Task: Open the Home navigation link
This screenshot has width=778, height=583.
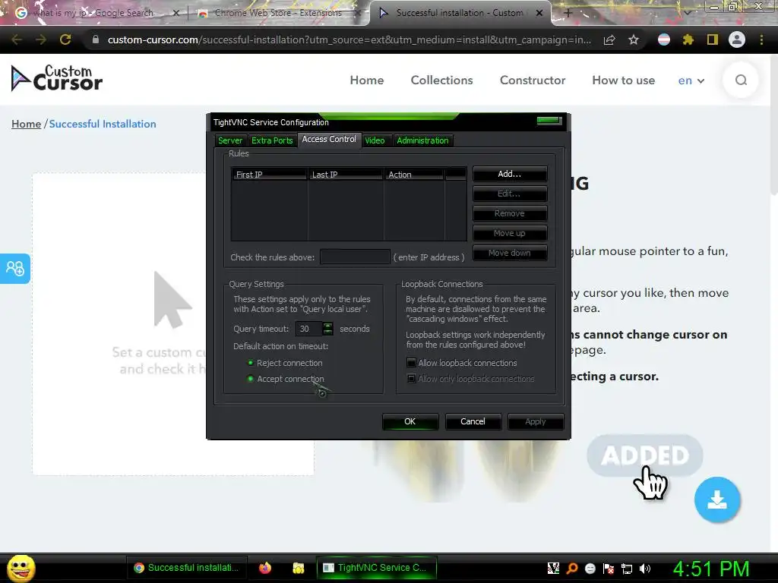Action: pyautogui.click(x=367, y=80)
